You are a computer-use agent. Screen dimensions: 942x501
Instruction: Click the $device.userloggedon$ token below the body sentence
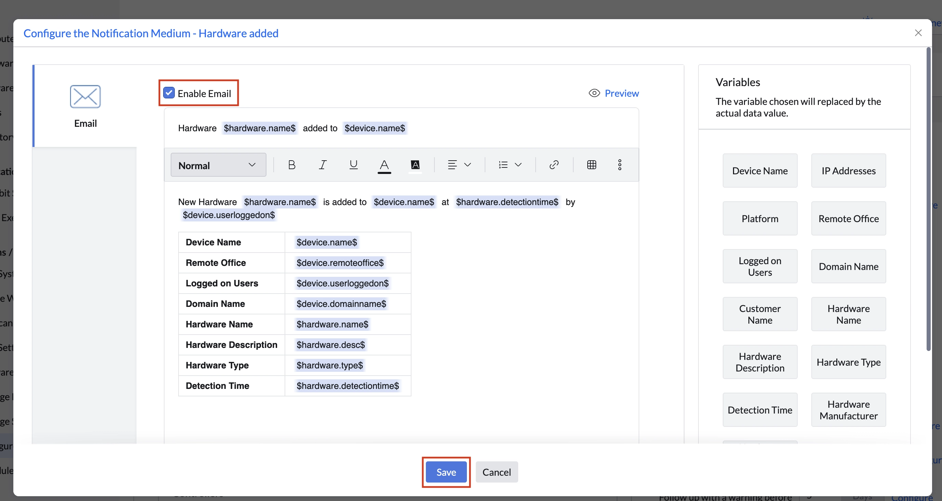[228, 215]
